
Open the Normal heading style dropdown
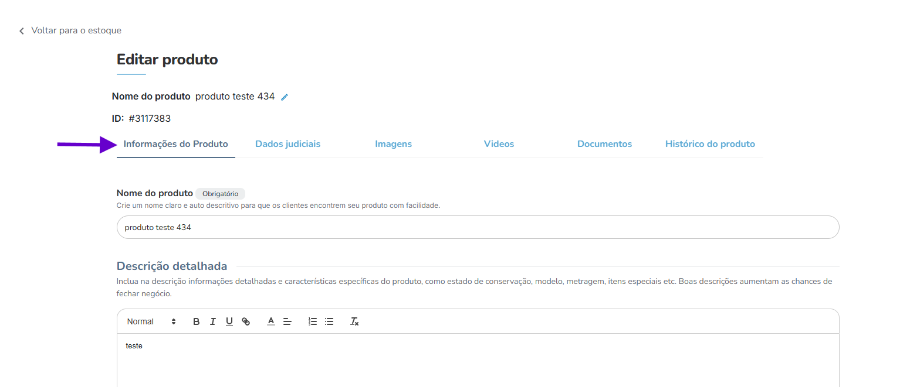(x=151, y=321)
